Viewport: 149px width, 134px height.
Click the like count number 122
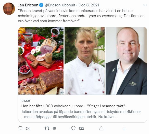(81, 128)
